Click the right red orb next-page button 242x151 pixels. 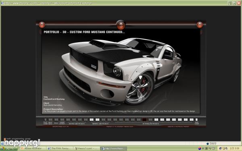click(x=200, y=25)
